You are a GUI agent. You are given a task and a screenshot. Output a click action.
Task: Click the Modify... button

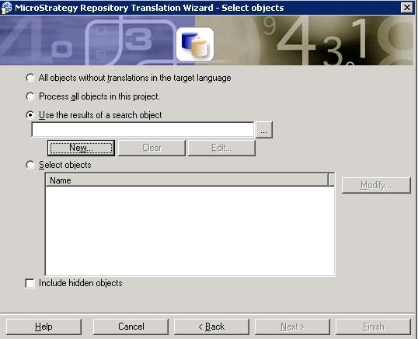point(376,185)
